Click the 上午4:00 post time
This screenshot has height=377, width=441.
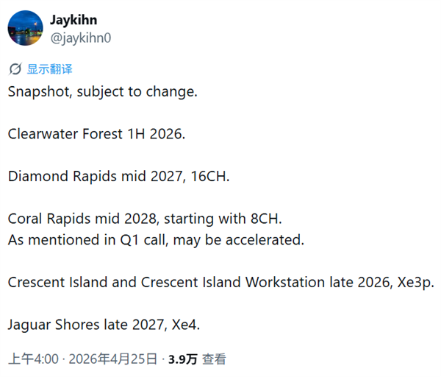33,359
